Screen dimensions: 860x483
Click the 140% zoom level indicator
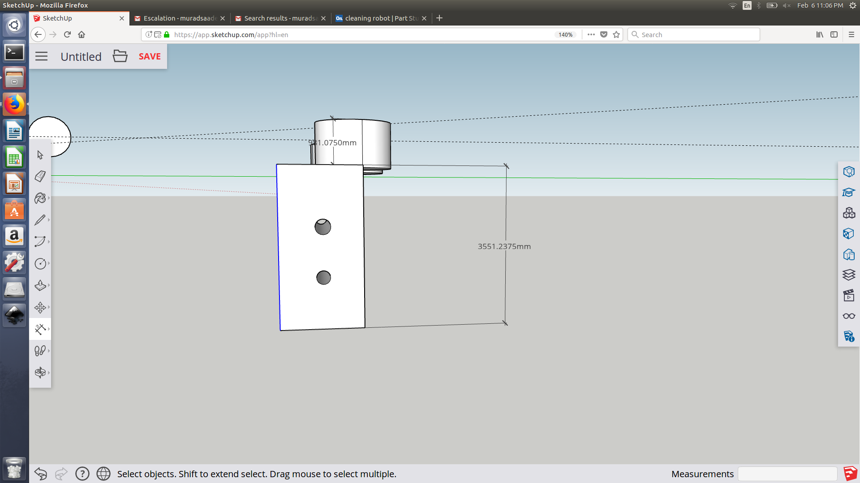[565, 34]
